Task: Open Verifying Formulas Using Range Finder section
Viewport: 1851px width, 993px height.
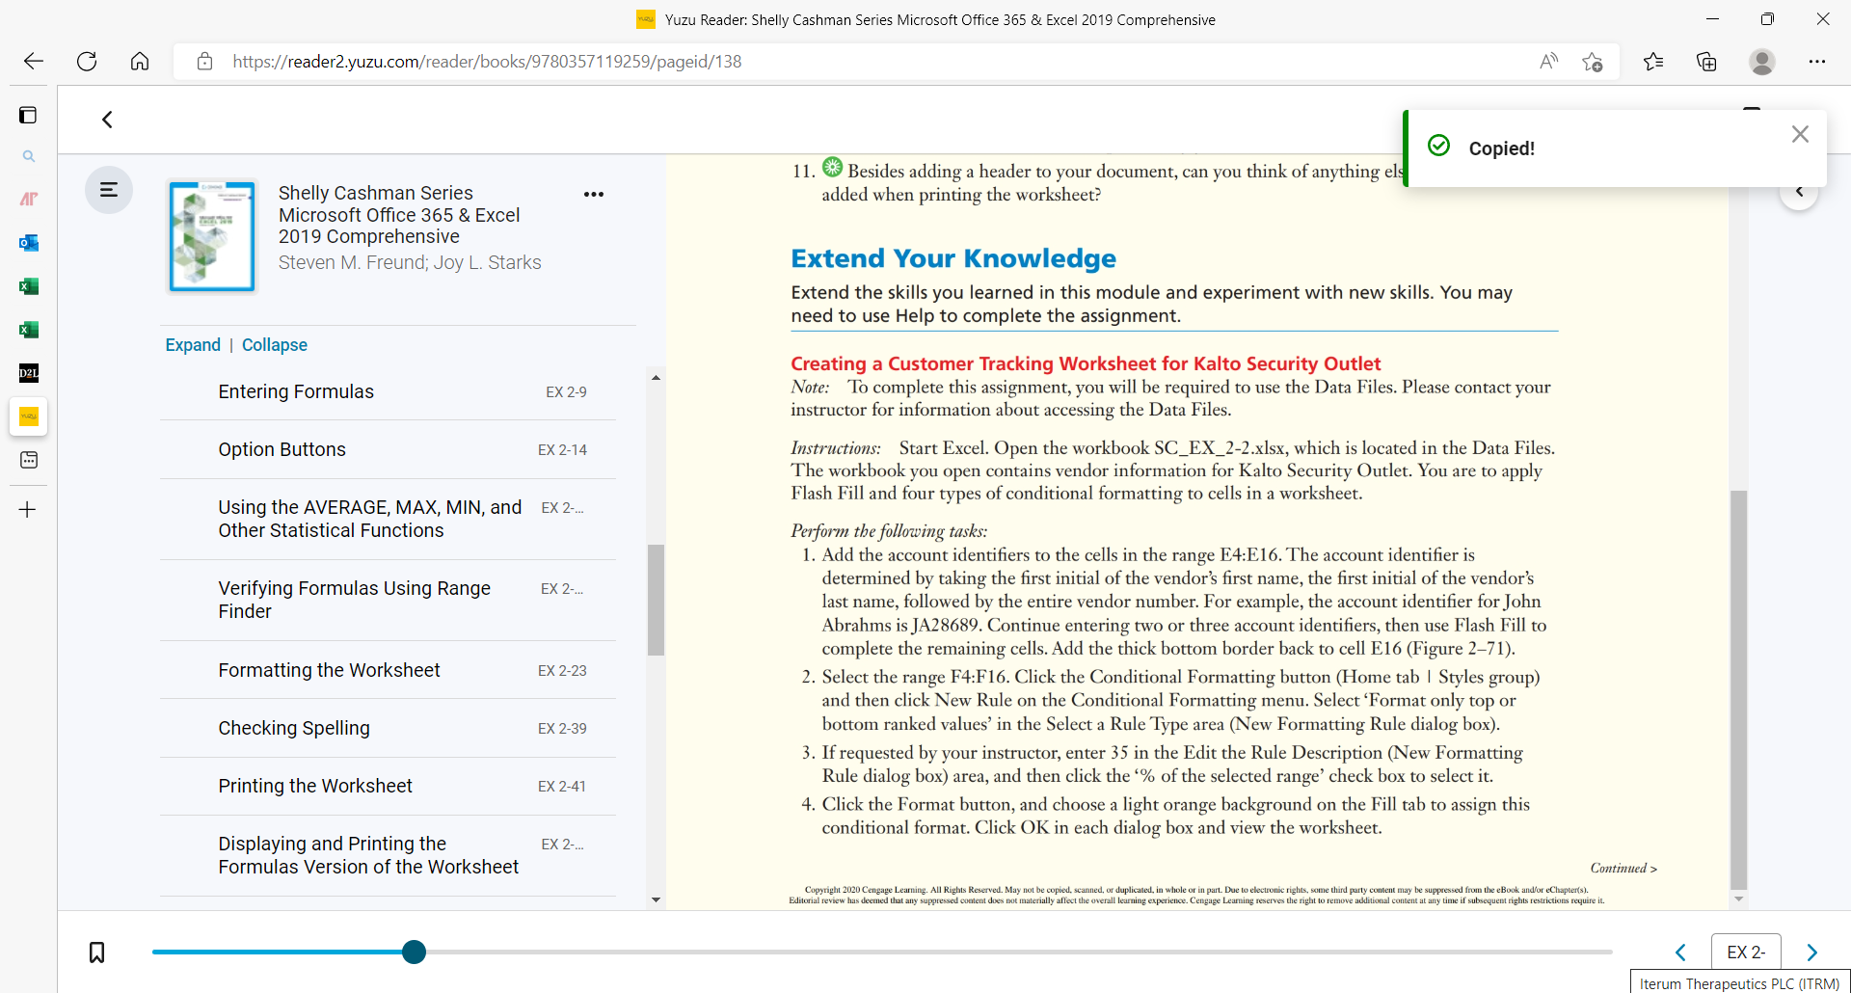Action: click(388, 601)
